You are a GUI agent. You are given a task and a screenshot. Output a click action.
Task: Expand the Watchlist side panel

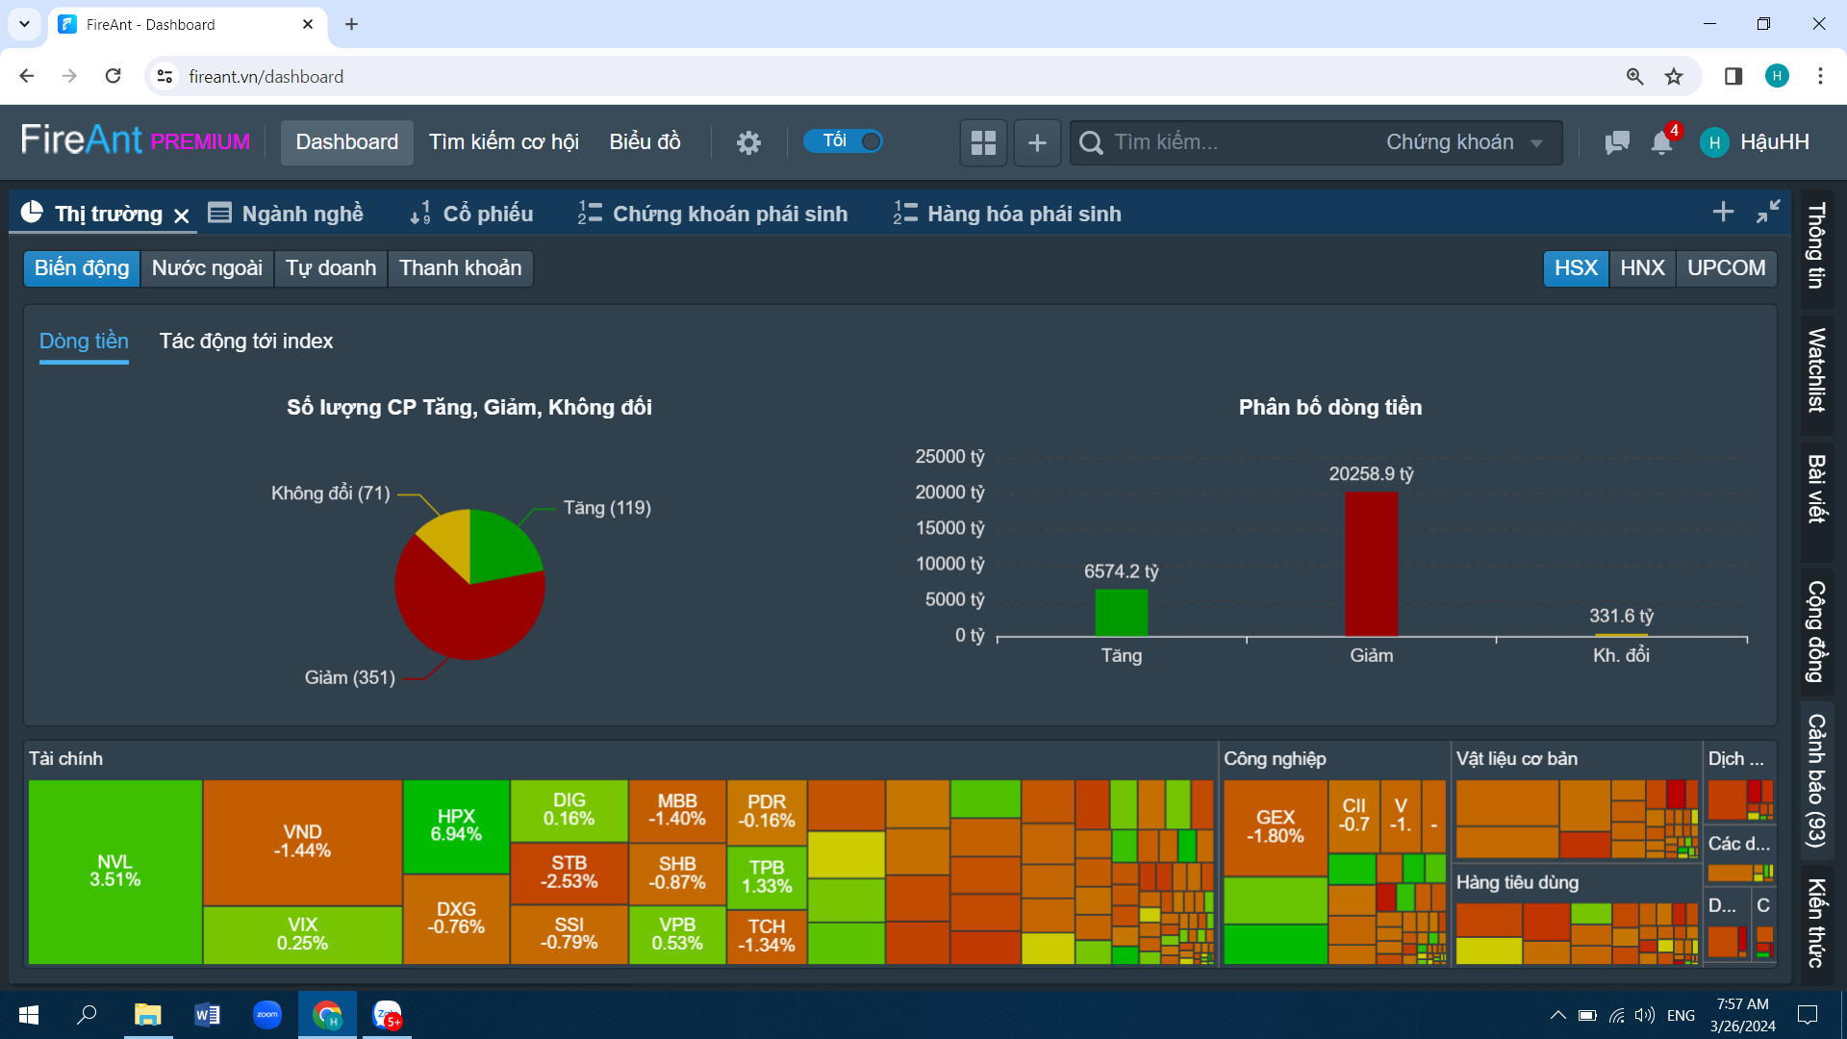(x=1816, y=370)
